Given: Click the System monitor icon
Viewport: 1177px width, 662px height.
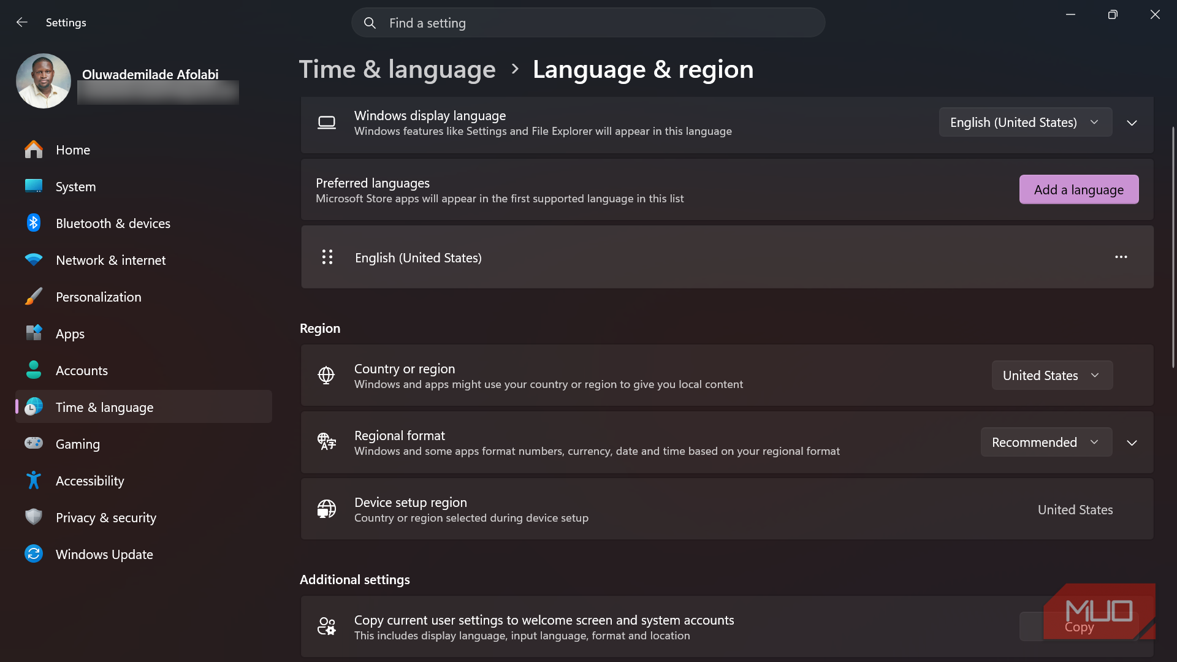Looking at the screenshot, I should click(34, 186).
